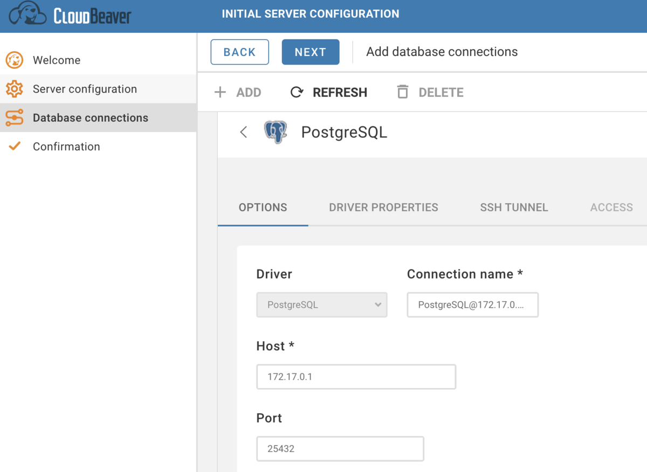The width and height of the screenshot is (647, 472).
Task: Click the Add database connections heading
Action: pyautogui.click(x=442, y=52)
